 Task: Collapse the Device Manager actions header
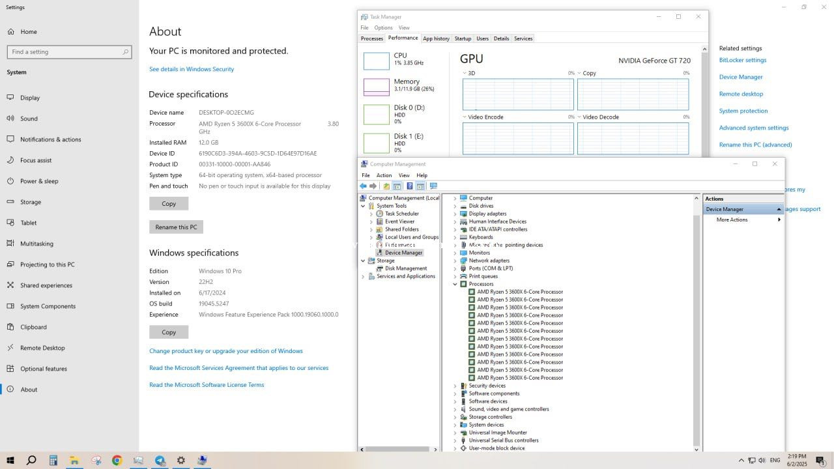click(779, 209)
